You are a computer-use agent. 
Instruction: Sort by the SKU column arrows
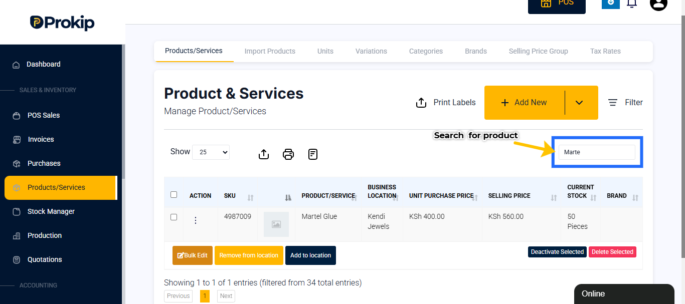tap(251, 198)
